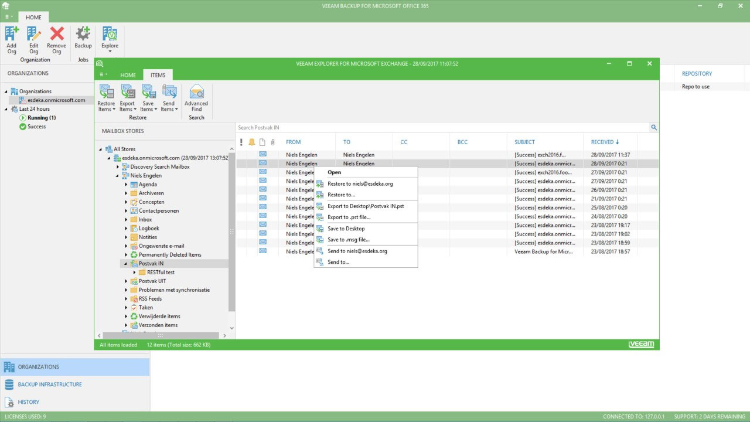The width and height of the screenshot is (750, 422).
Task: Choose Save to .msg file...
Action: 366,240
